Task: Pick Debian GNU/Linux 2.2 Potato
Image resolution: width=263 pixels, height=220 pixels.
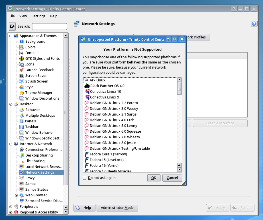Action: tap(130, 103)
